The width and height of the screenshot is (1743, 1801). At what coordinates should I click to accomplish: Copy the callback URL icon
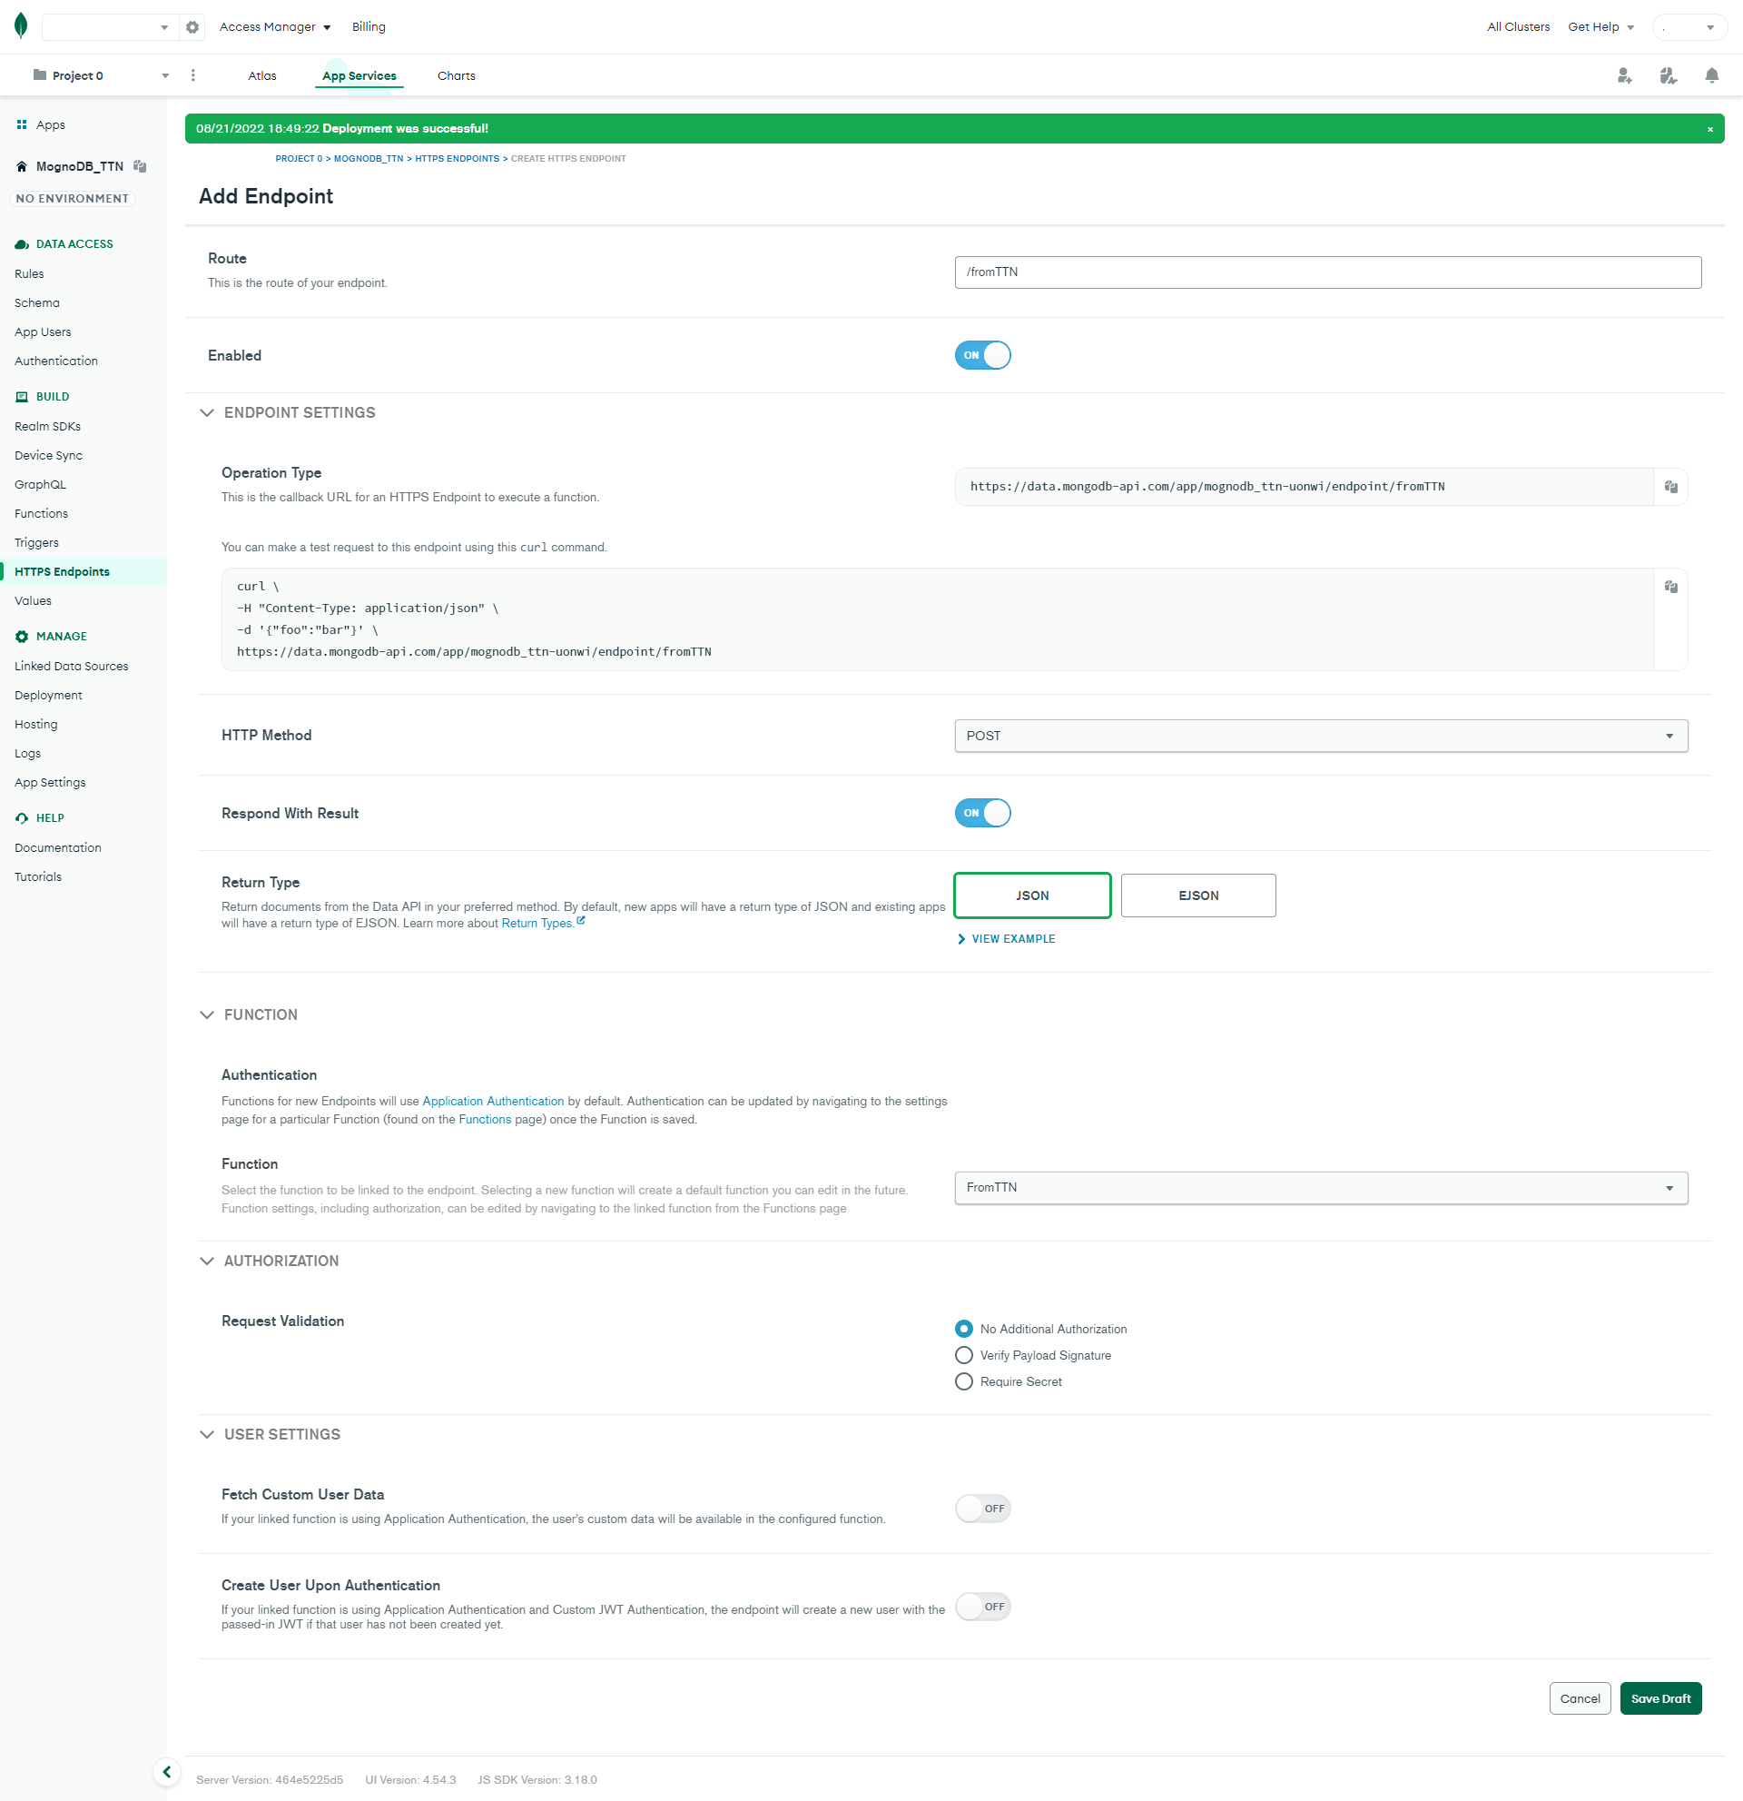[1670, 487]
